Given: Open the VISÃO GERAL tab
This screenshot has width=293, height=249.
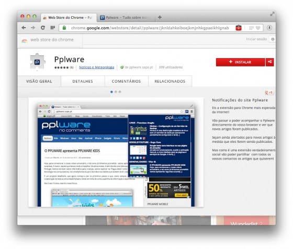Looking at the screenshot, I should [x=39, y=81].
